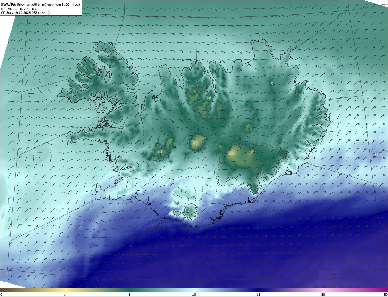This screenshot has width=388, height=297.
Task: Click the '4.9' value label on the map
Action: click(270, 84)
